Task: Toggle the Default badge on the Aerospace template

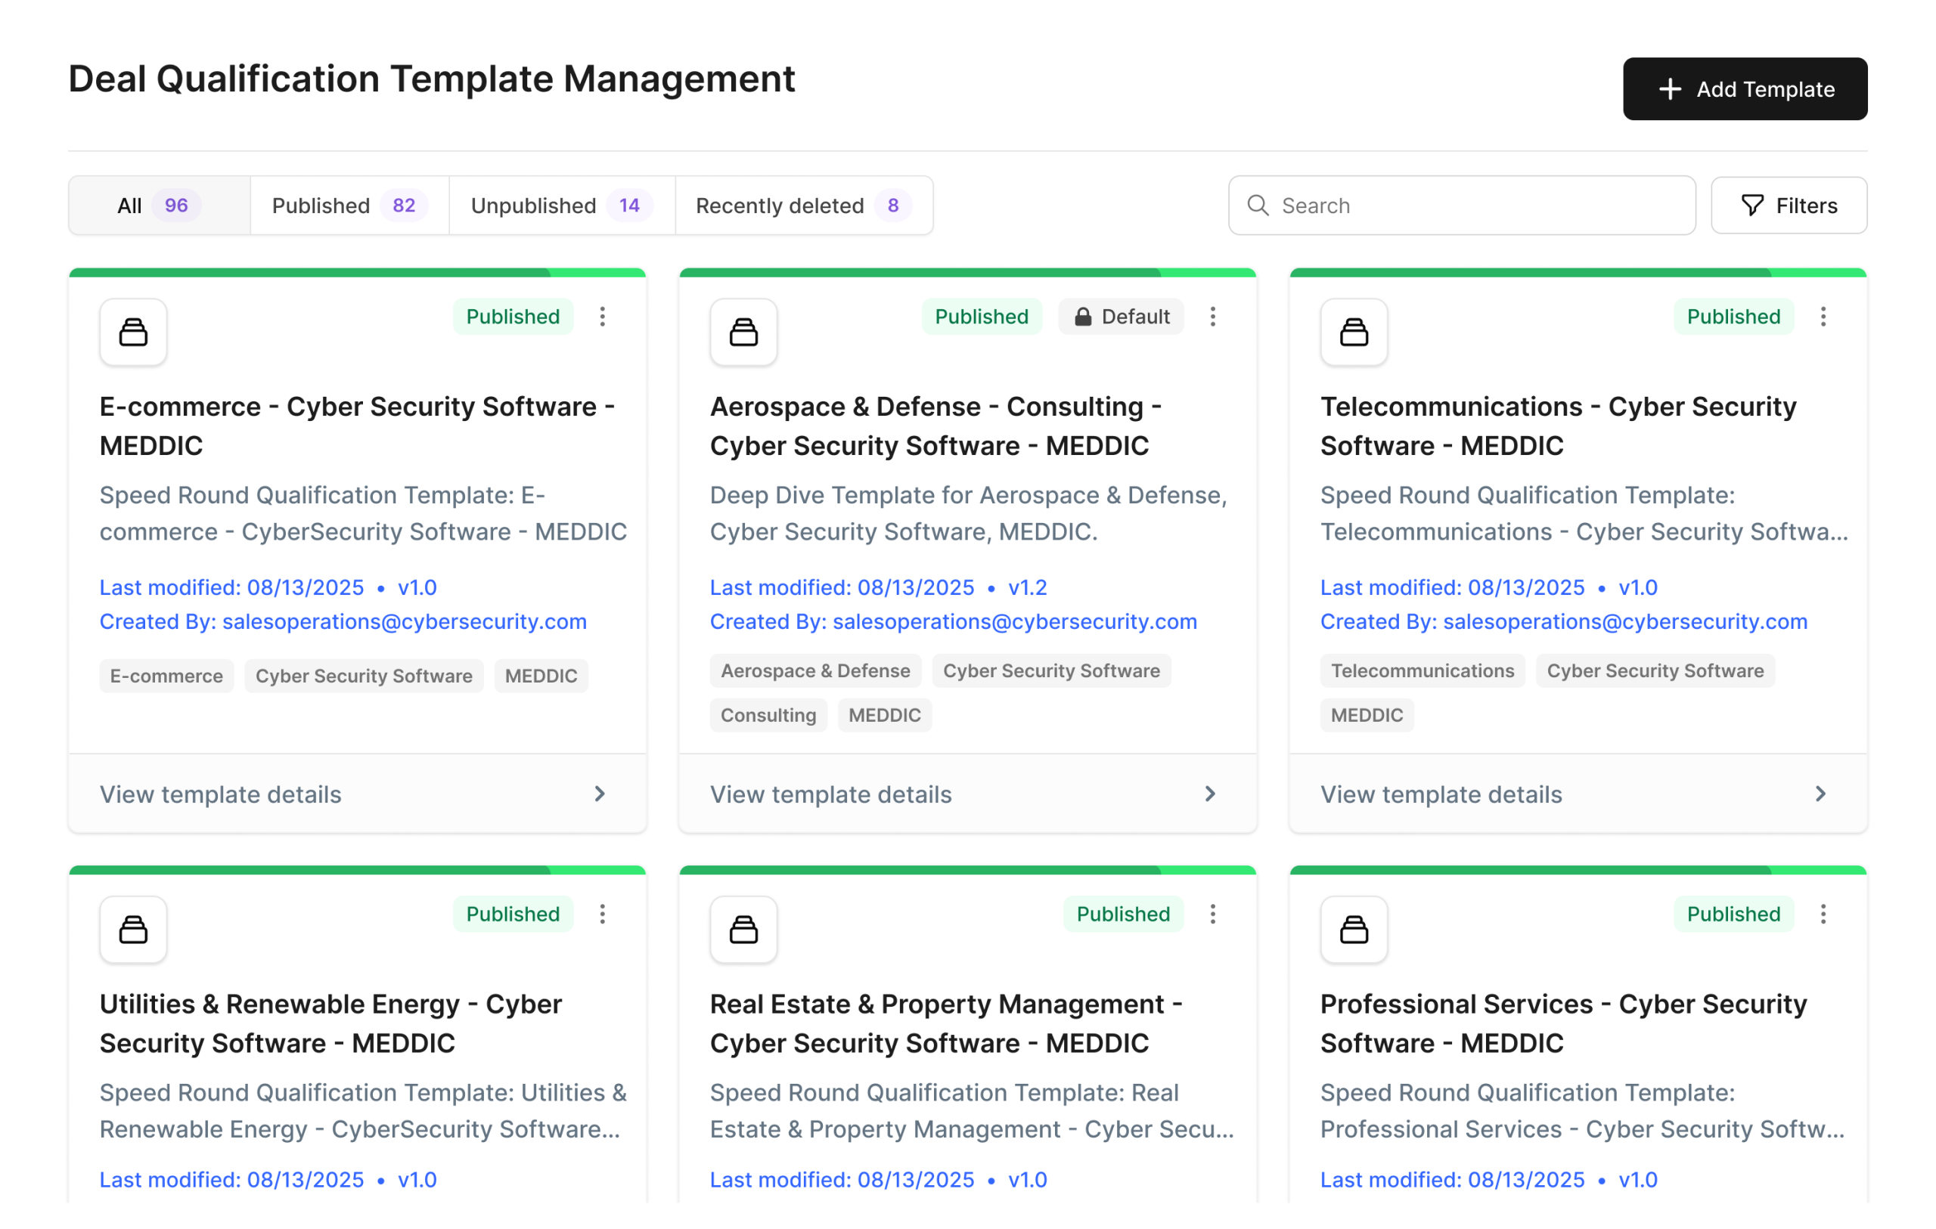Action: tap(1121, 316)
